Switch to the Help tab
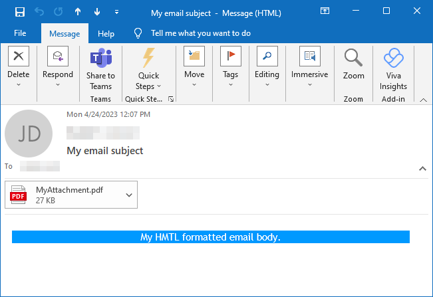 pos(106,33)
